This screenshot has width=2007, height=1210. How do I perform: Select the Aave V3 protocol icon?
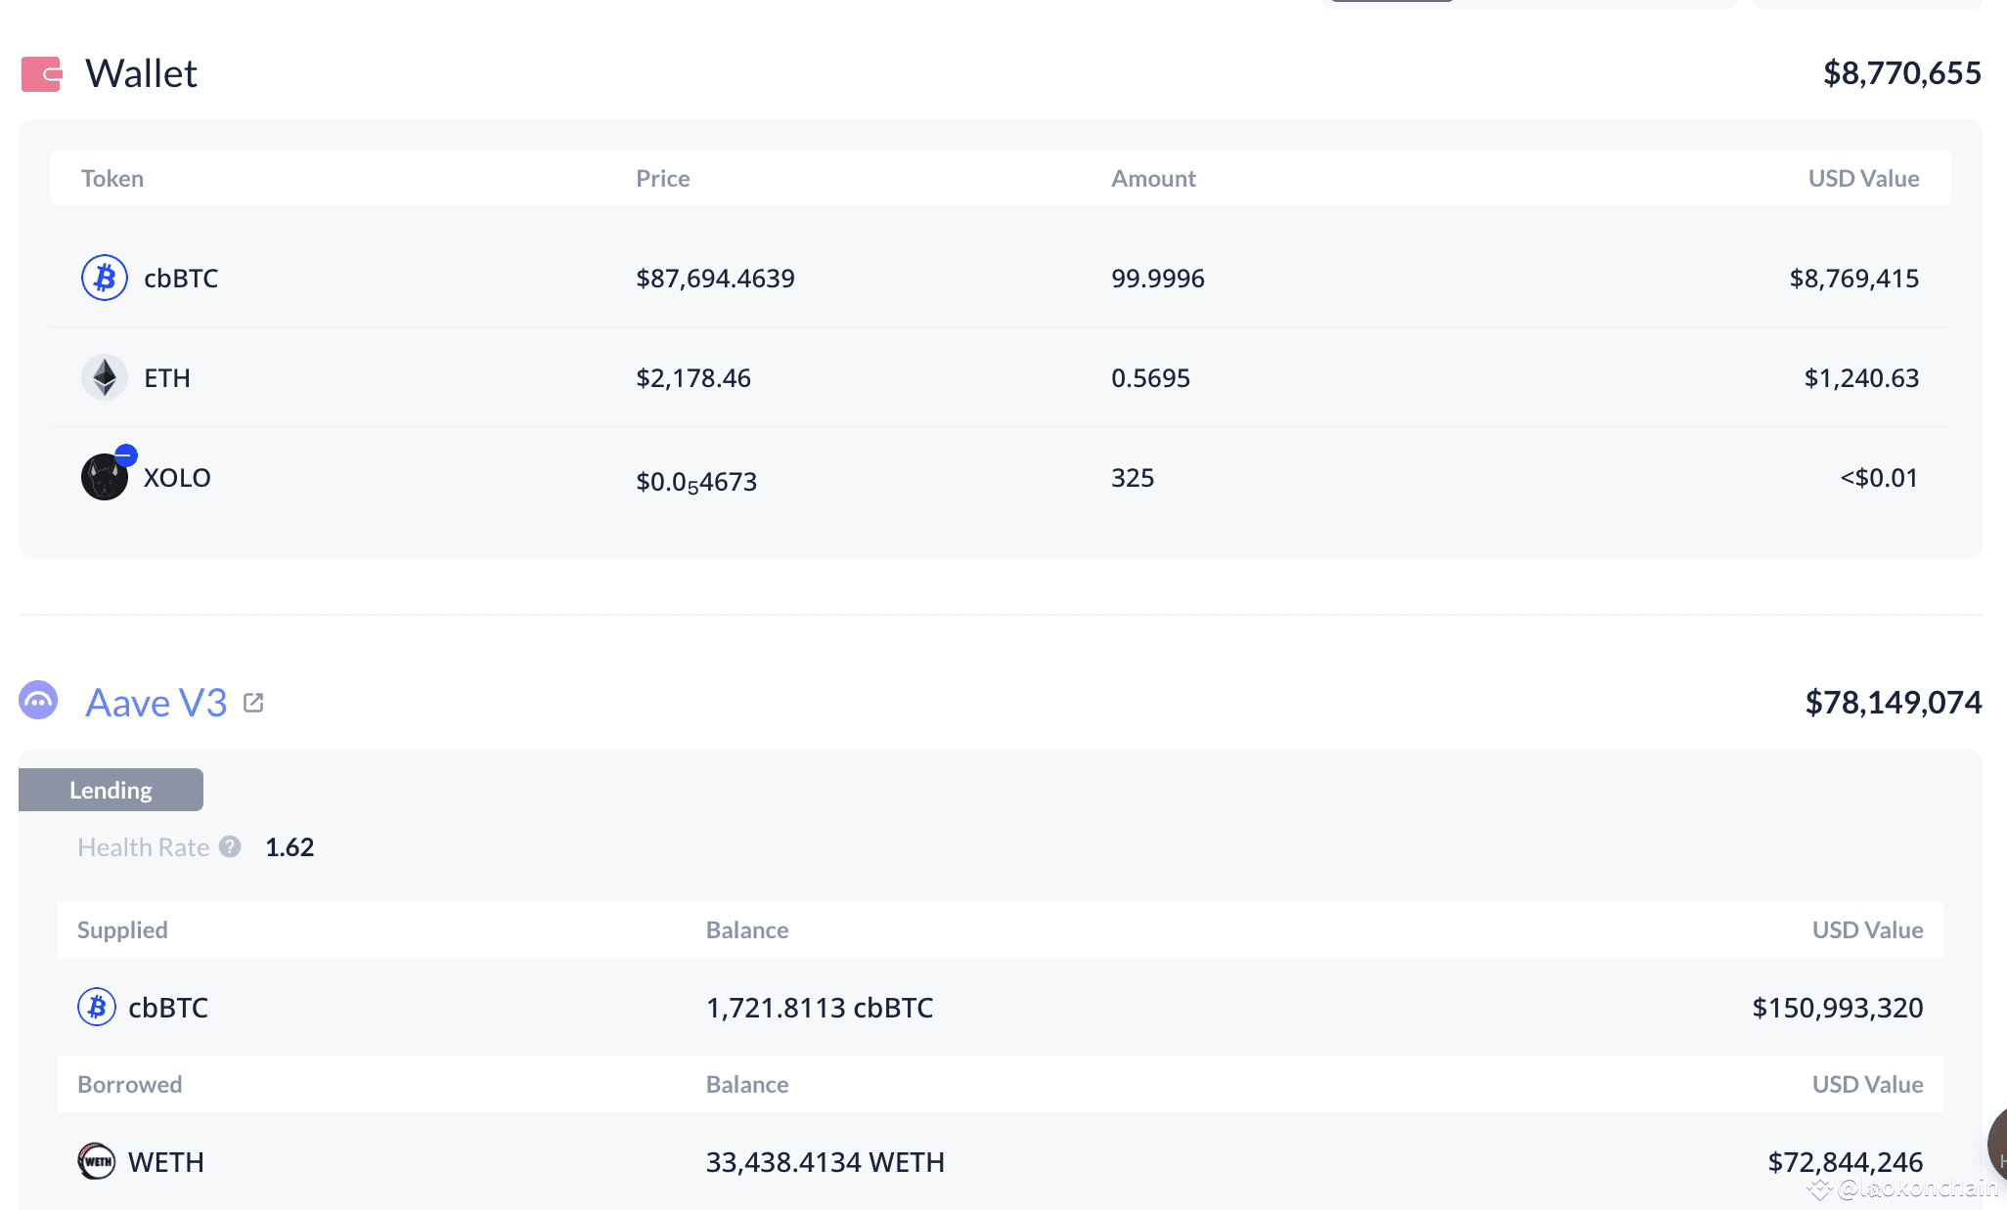click(37, 701)
